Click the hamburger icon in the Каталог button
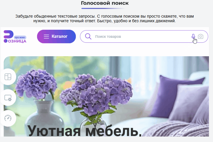 (46, 36)
